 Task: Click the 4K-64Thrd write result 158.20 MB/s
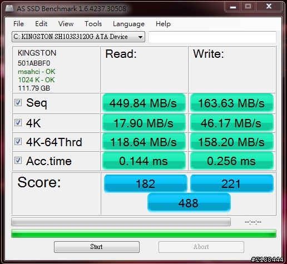232,142
